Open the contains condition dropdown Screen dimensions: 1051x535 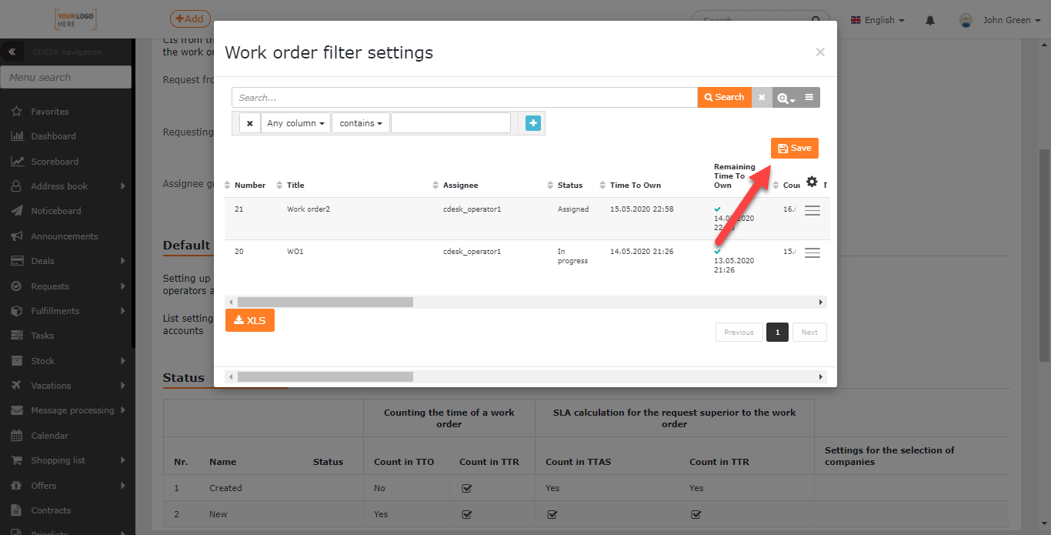point(361,123)
